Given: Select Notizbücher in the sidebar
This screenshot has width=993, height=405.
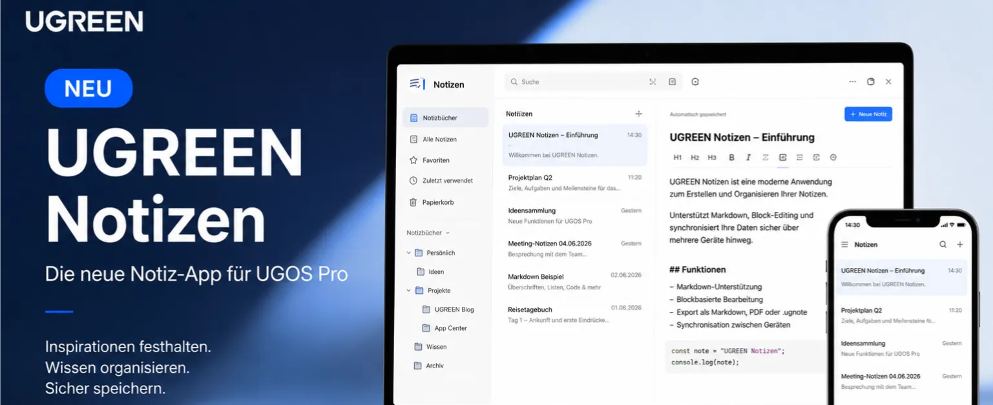Looking at the screenshot, I should (x=445, y=118).
